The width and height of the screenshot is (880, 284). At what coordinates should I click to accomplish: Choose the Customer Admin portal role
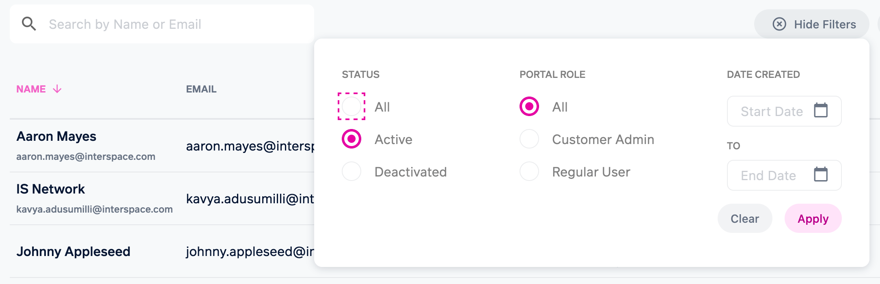[x=529, y=139]
